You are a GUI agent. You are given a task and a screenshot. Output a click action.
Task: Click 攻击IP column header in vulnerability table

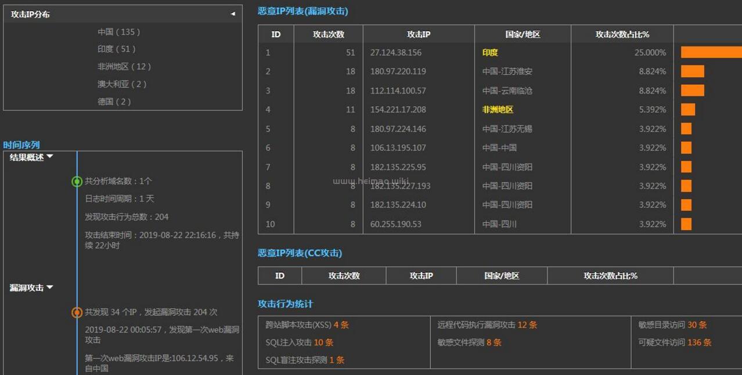point(419,34)
